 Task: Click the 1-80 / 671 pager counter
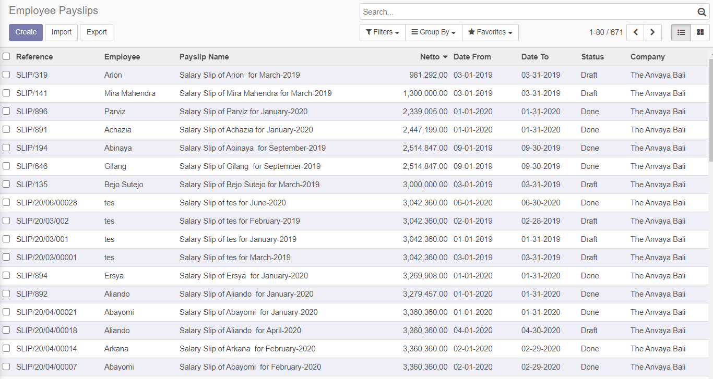point(606,32)
